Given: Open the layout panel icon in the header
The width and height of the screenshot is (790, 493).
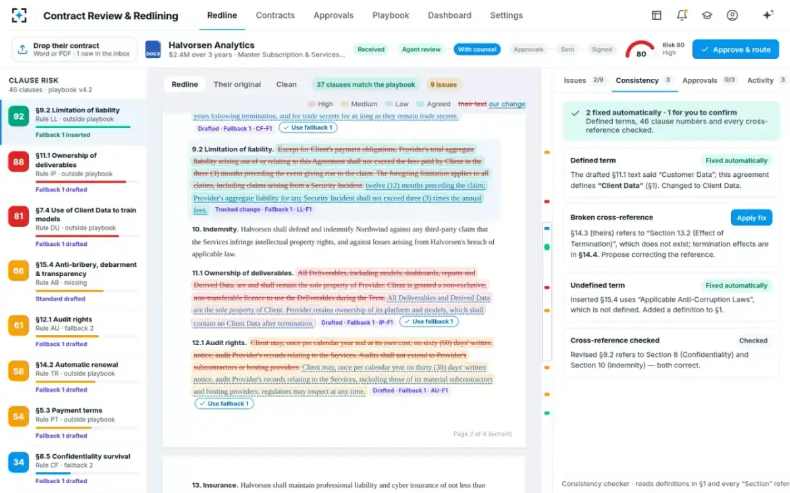Looking at the screenshot, I should pyautogui.click(x=656, y=15).
